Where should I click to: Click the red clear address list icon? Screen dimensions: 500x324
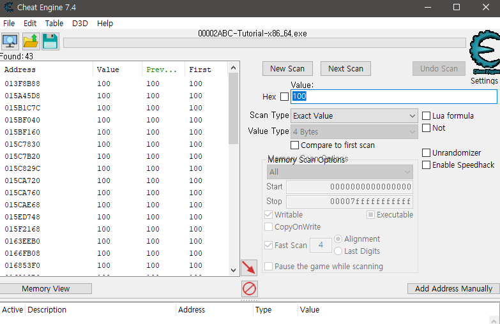[250, 289]
